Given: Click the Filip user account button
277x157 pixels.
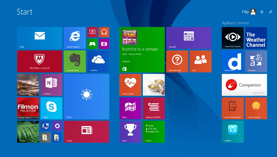Looking at the screenshot, I should (x=249, y=12).
